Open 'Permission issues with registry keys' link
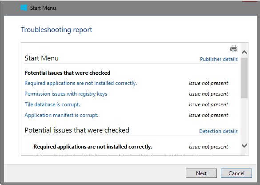This screenshot has height=185, width=260. click(66, 94)
